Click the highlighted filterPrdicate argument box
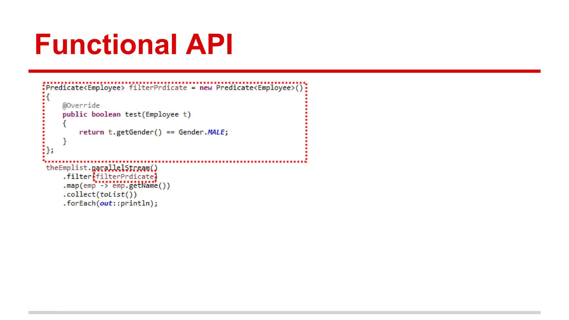This screenshot has height=320, width=569. [x=125, y=177]
